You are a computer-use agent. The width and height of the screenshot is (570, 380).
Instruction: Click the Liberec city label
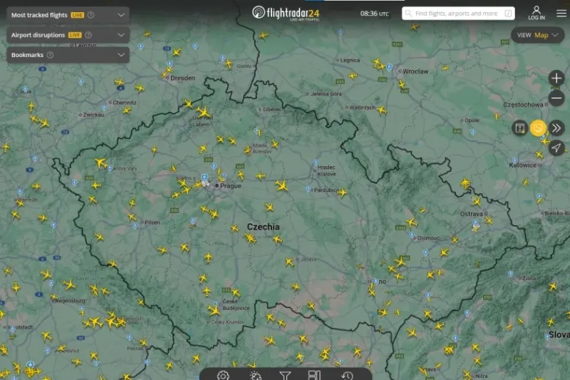[272, 109]
